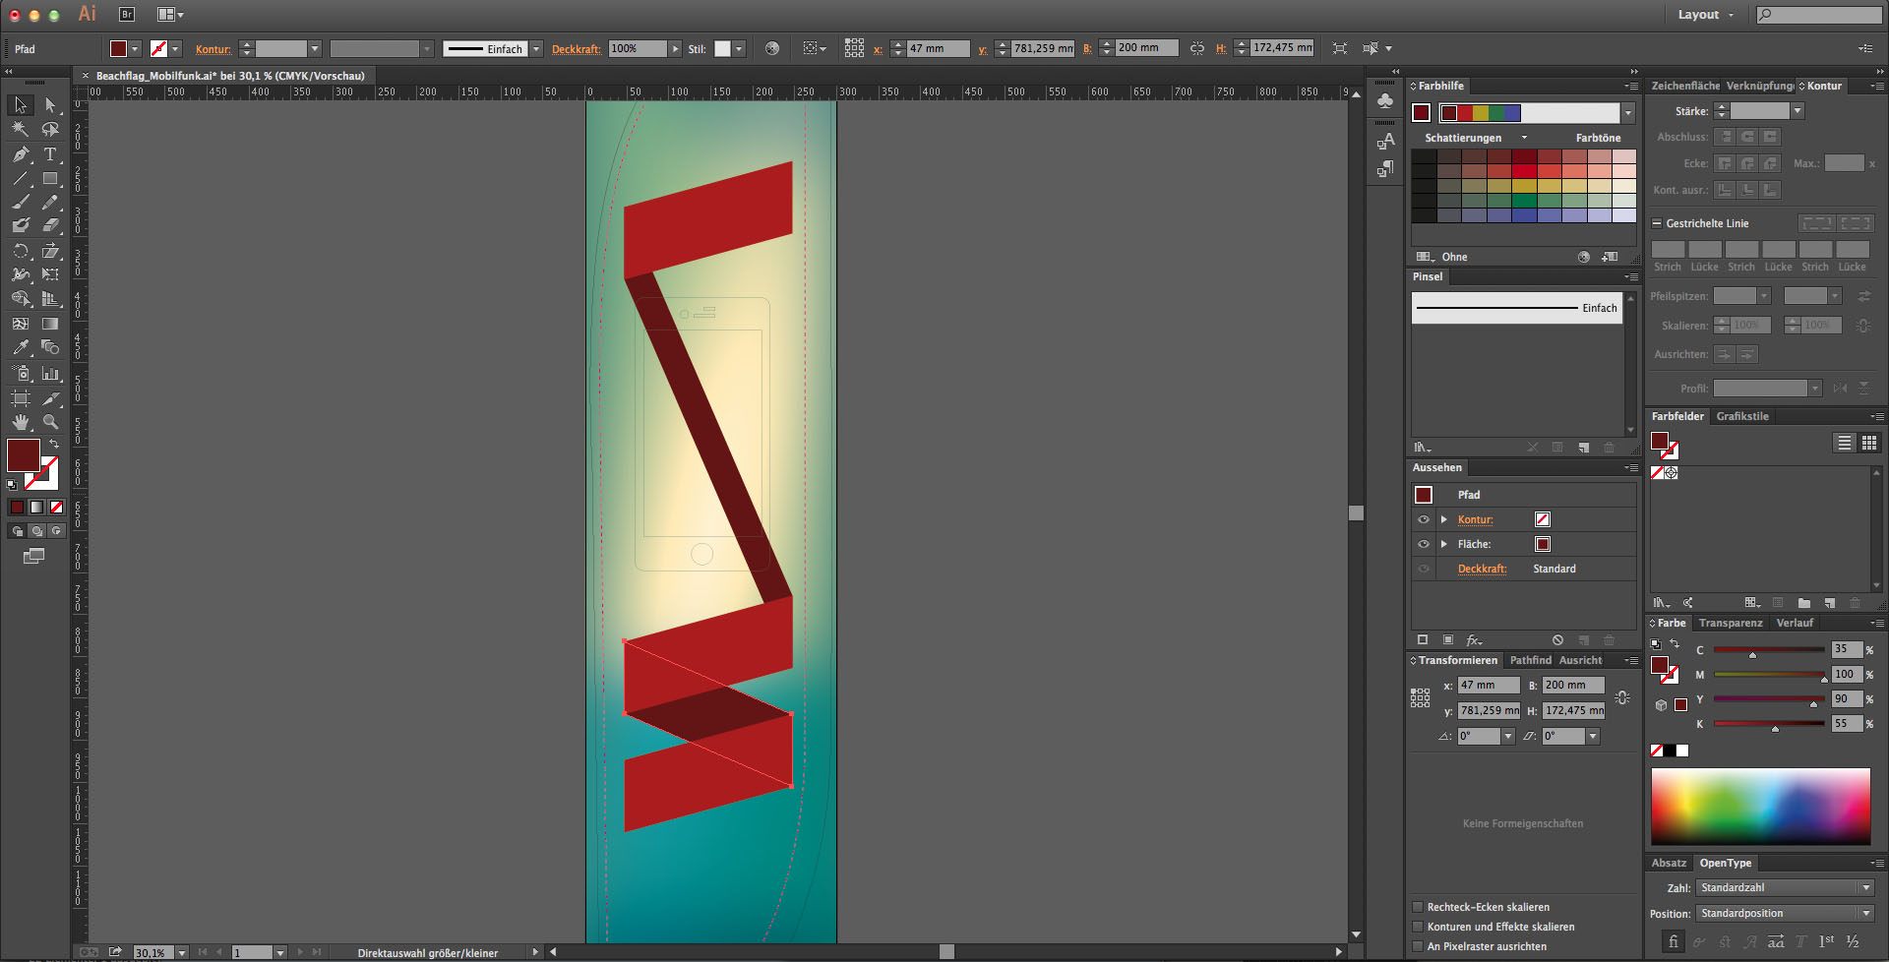Open the Bridge (Br) button
The image size is (1889, 962).
click(127, 14)
